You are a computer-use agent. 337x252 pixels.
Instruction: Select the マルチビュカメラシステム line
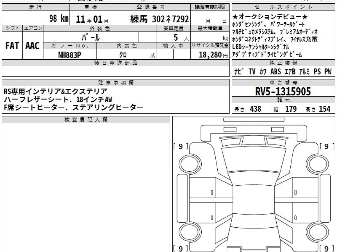point(275,32)
